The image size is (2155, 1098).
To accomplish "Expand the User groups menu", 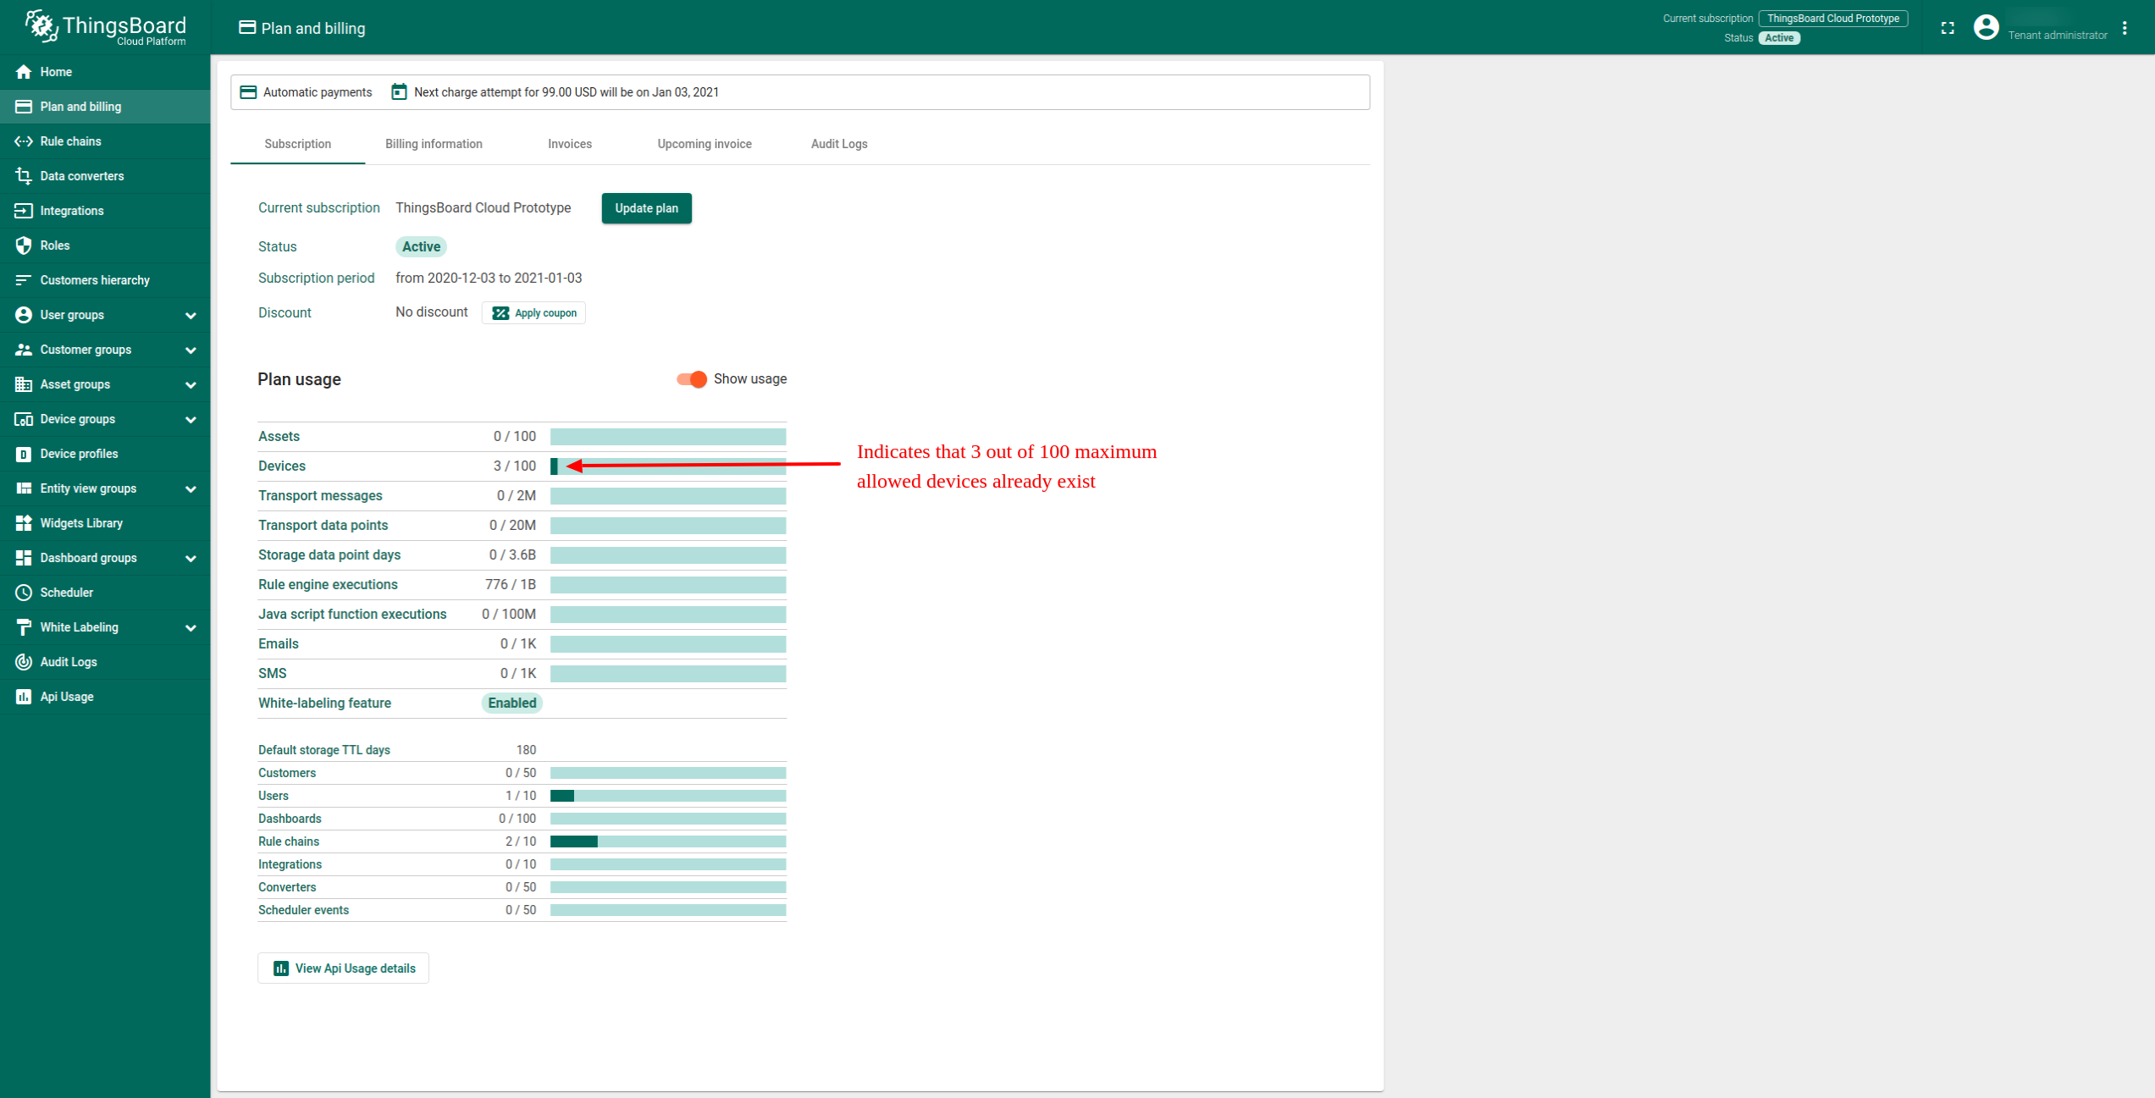I will 191,315.
